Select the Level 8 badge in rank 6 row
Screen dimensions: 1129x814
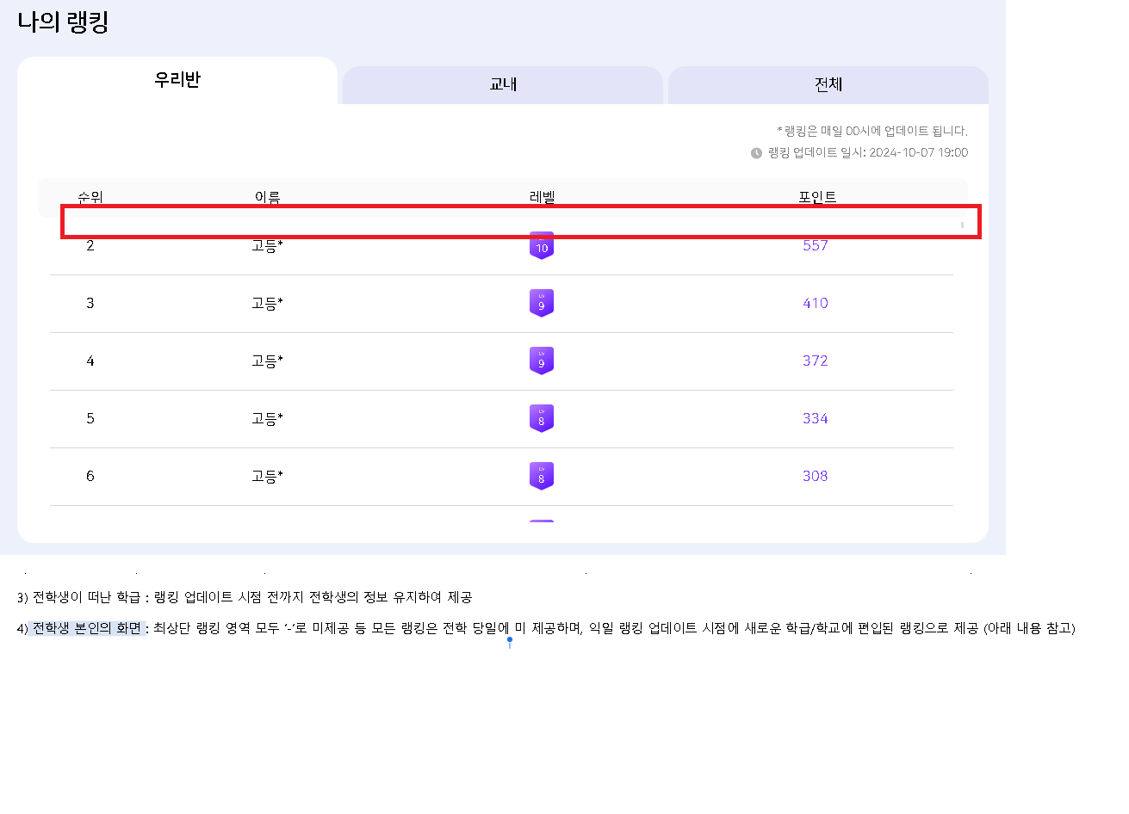542,476
